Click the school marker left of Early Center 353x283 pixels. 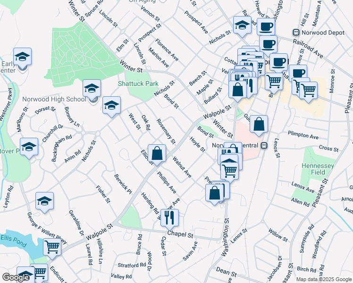pos(22,57)
